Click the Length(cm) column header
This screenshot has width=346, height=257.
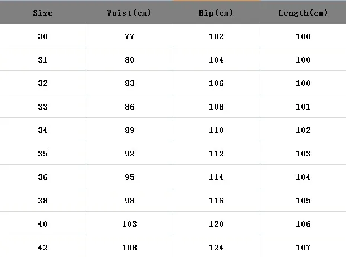coord(303,12)
